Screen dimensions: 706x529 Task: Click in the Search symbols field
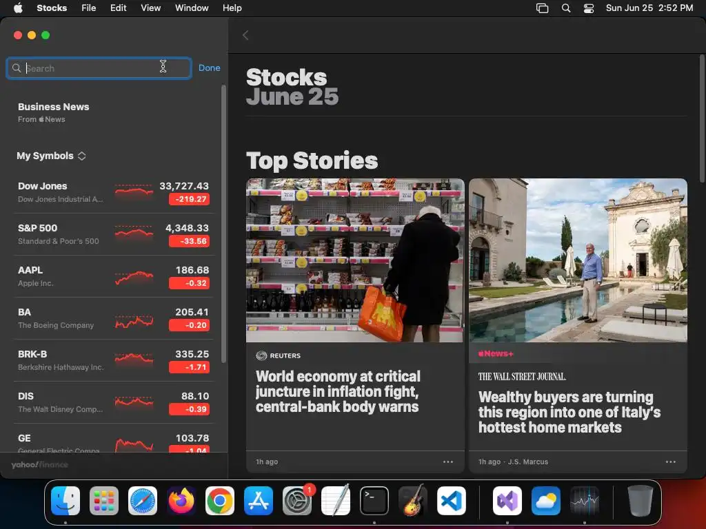[99, 68]
